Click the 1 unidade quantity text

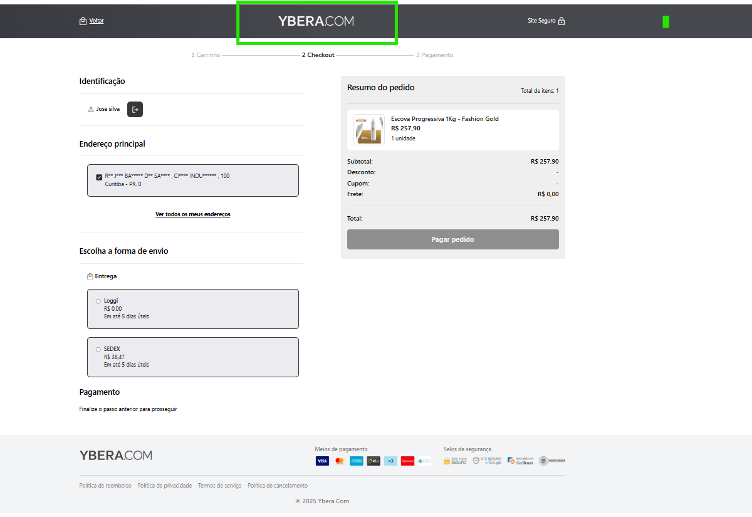coord(403,138)
